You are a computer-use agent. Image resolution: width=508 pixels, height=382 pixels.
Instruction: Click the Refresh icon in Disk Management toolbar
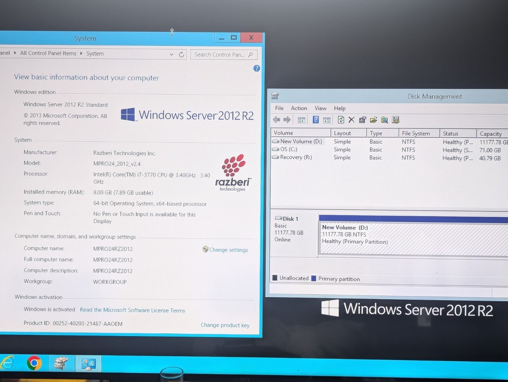pos(341,120)
